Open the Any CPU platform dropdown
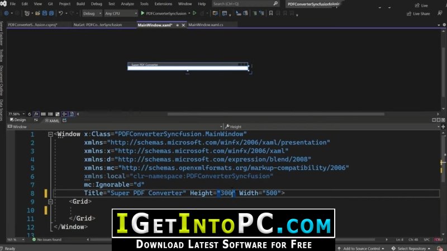The image size is (447, 251). [121, 13]
